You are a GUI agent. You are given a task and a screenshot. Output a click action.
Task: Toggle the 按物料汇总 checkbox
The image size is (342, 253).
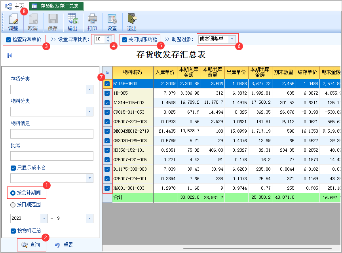(x=13, y=231)
